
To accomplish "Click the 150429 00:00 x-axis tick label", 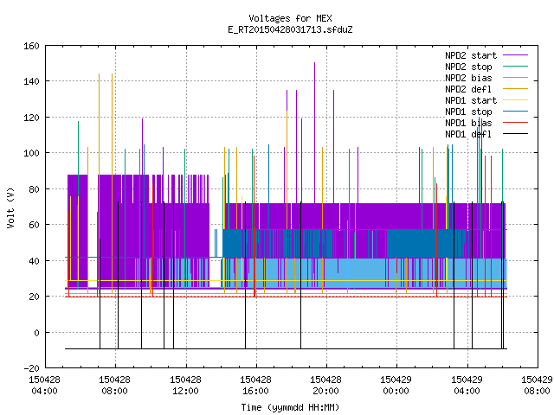I will pos(396,386).
